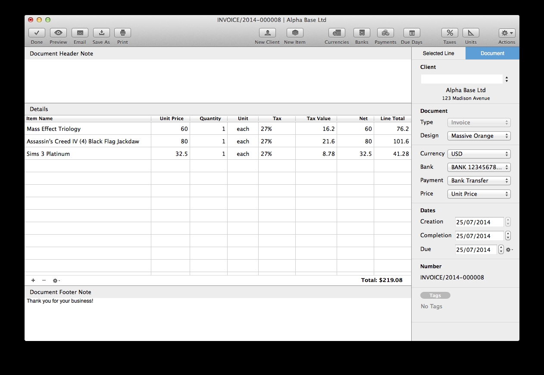
Task: Switch to Selected Line tab
Action: pos(438,53)
